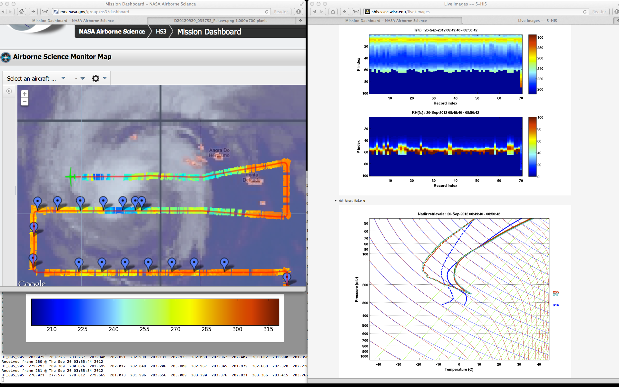
Task: Reload the shis.ssec.wisc.edu page
Action: coord(585,12)
